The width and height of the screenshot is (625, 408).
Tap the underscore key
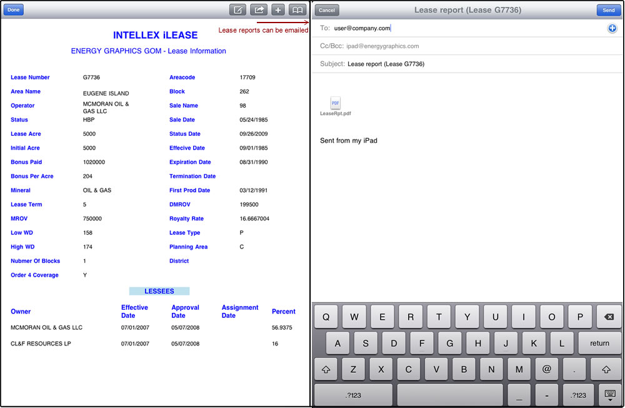click(519, 395)
